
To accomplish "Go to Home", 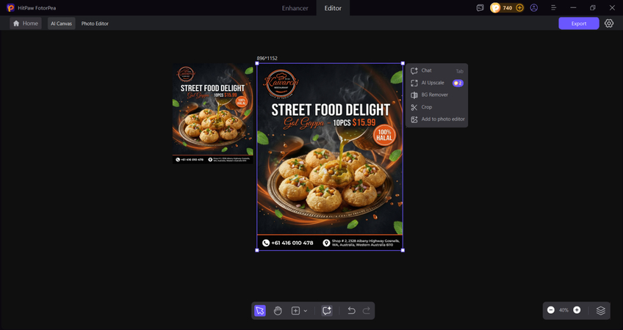I will (x=26, y=23).
